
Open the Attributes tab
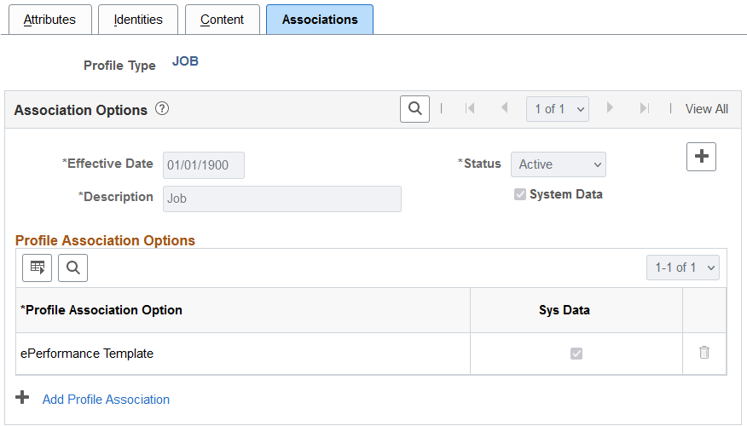click(50, 20)
